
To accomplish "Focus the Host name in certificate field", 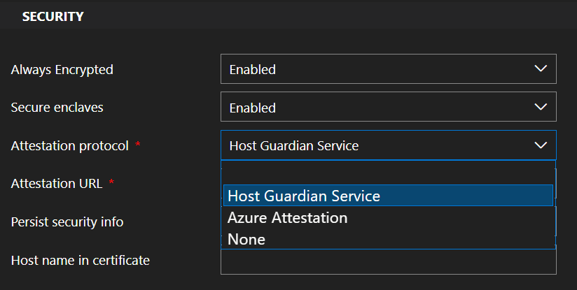I will tap(388, 262).
